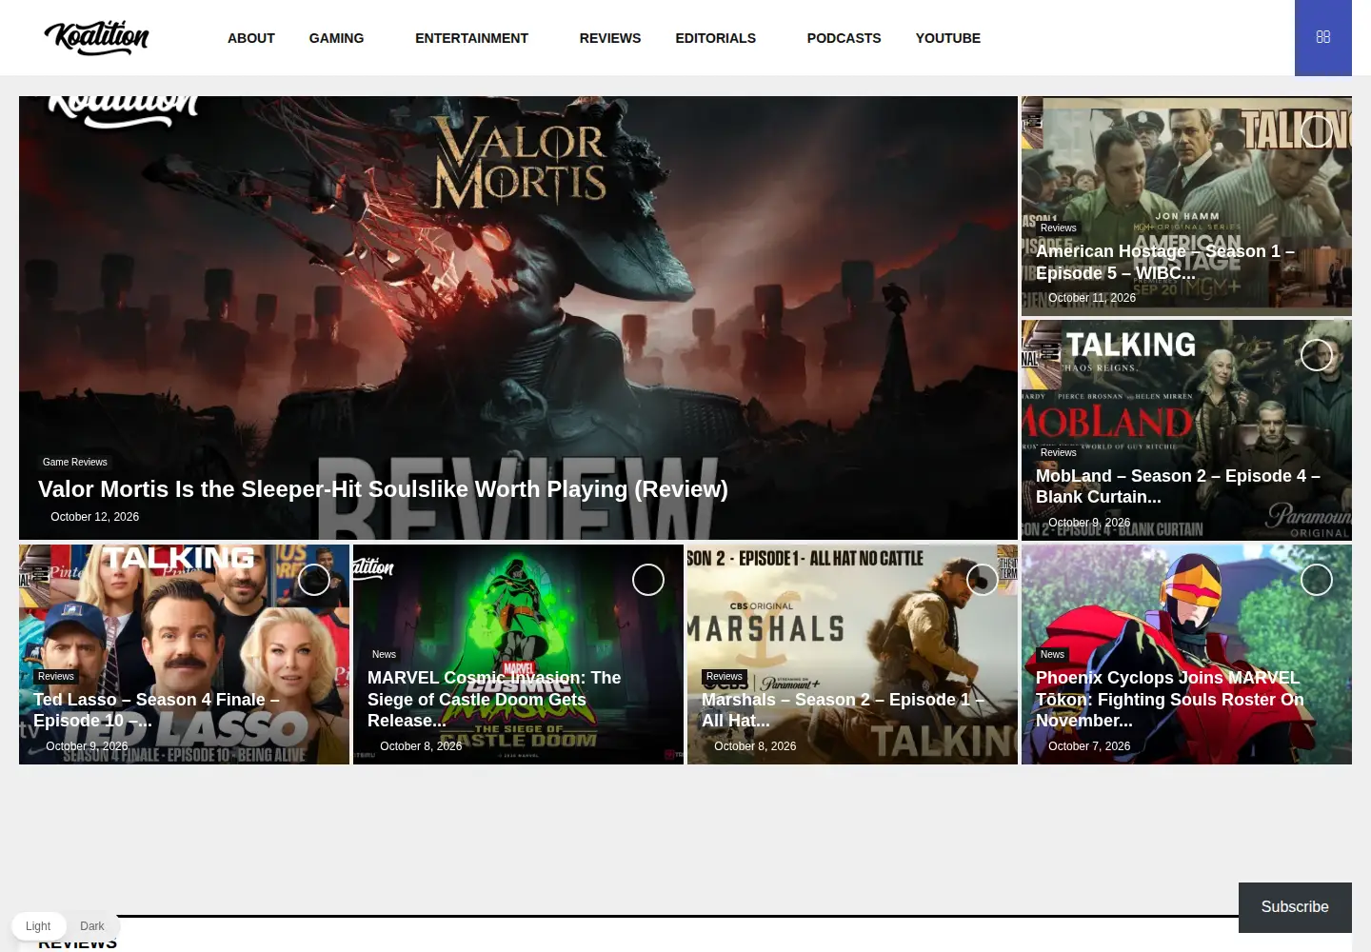
Task: Click the date October 7, 2026
Action: (1089, 746)
